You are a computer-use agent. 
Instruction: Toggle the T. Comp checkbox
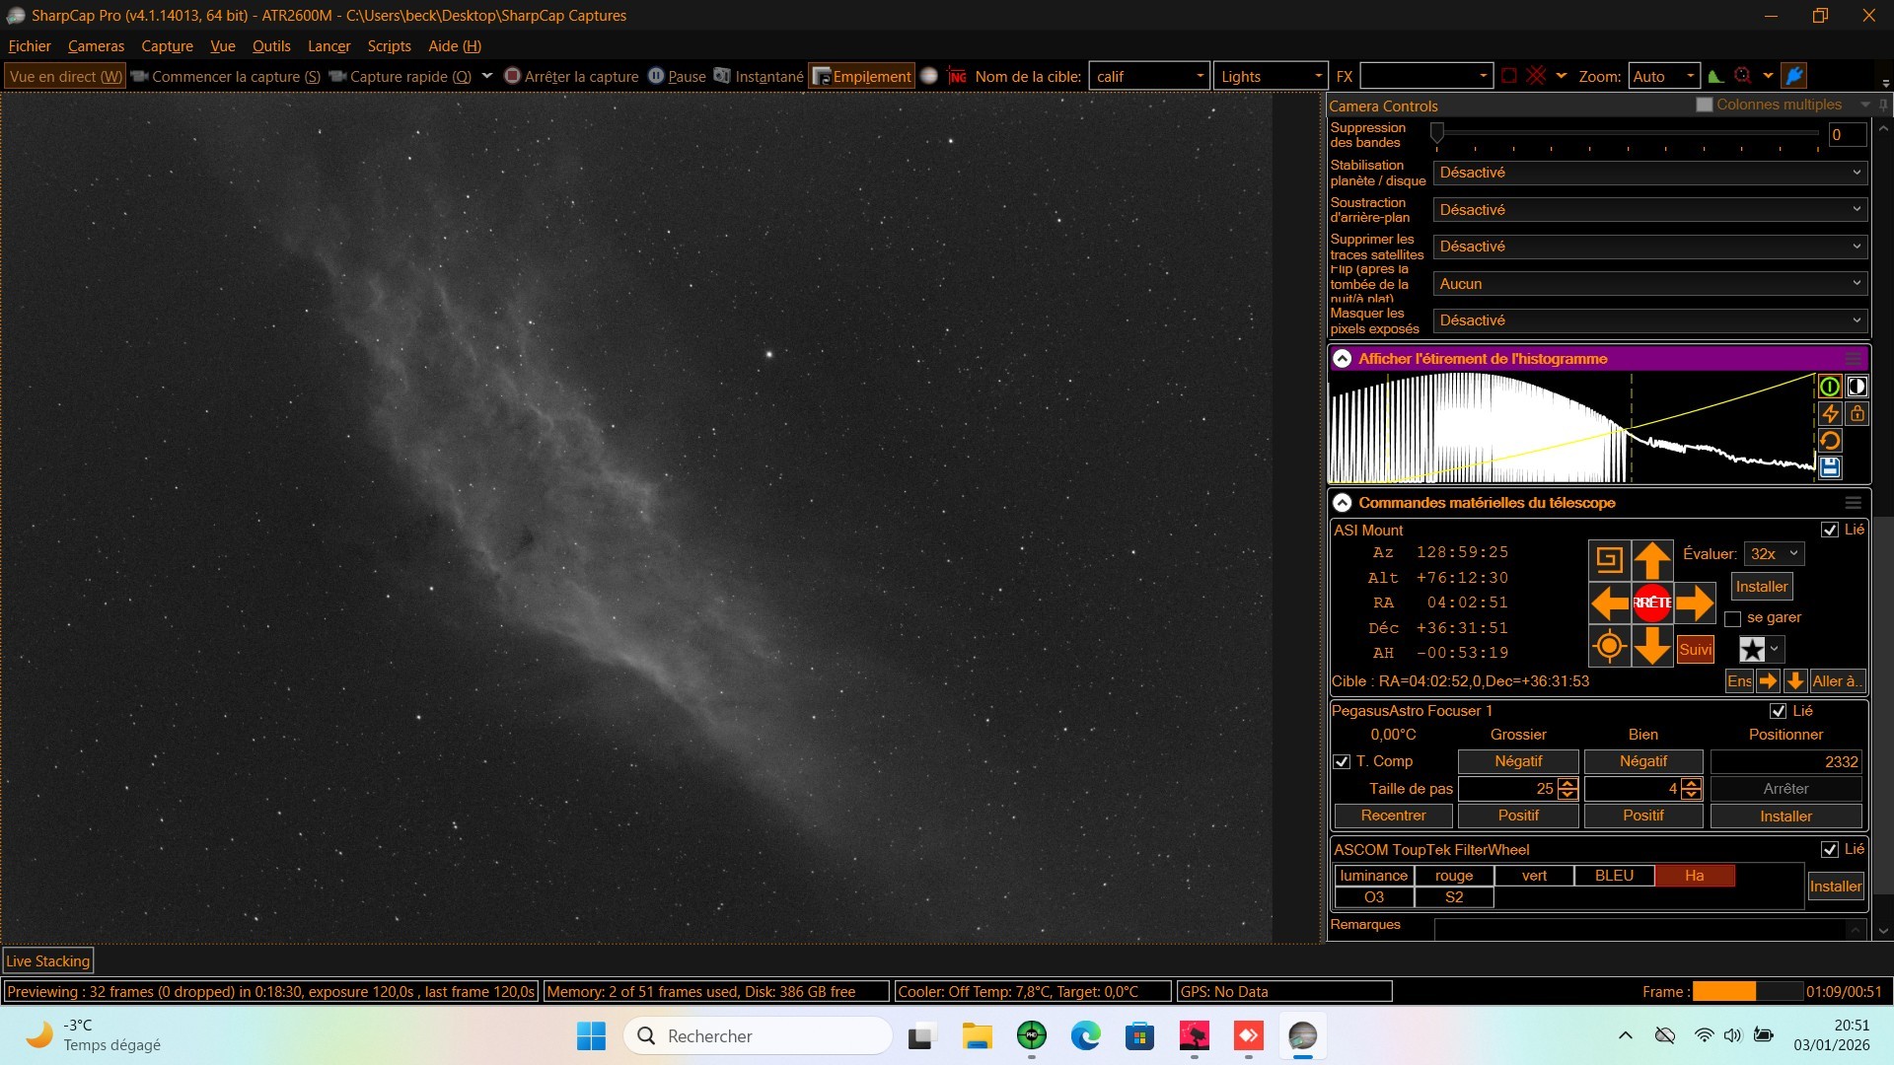pos(1342,761)
